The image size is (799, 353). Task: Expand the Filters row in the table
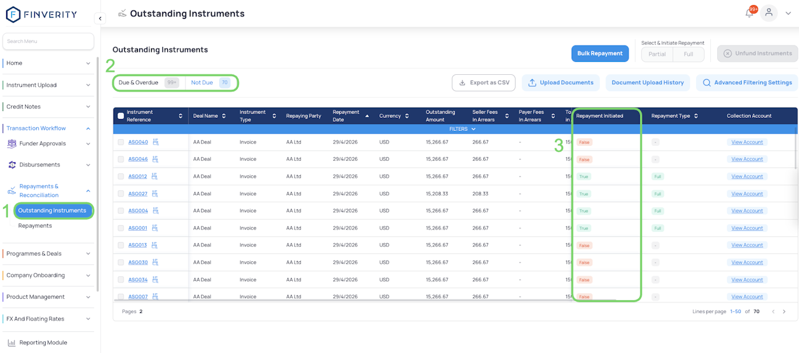coord(463,129)
